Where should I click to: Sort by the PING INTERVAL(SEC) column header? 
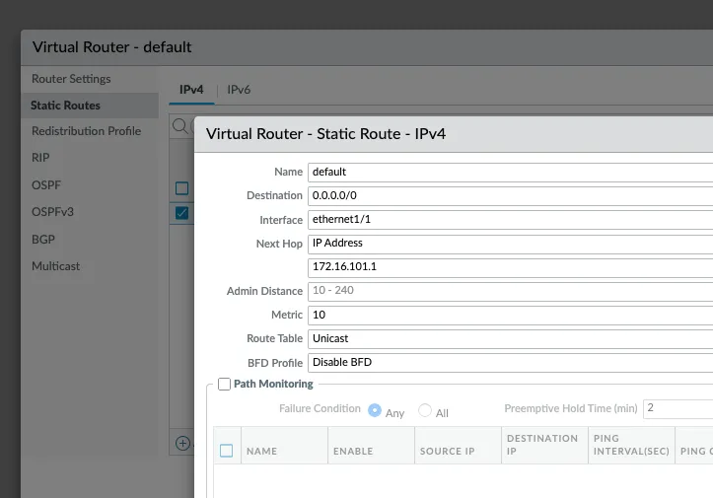tap(631, 445)
